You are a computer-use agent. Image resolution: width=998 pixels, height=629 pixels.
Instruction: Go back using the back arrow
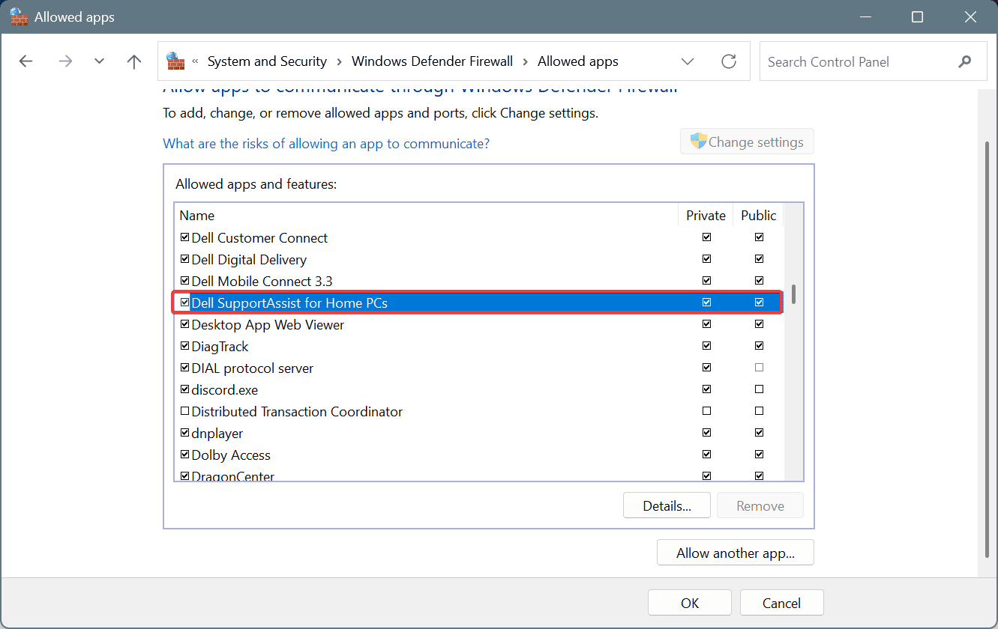26,61
